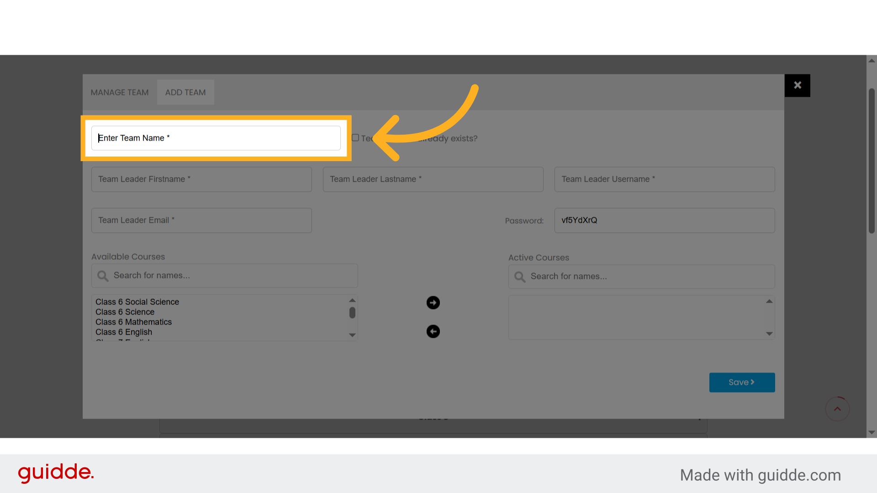This screenshot has width=877, height=493.
Task: Switch to the MANAGE TEAM tab
Action: [119, 92]
